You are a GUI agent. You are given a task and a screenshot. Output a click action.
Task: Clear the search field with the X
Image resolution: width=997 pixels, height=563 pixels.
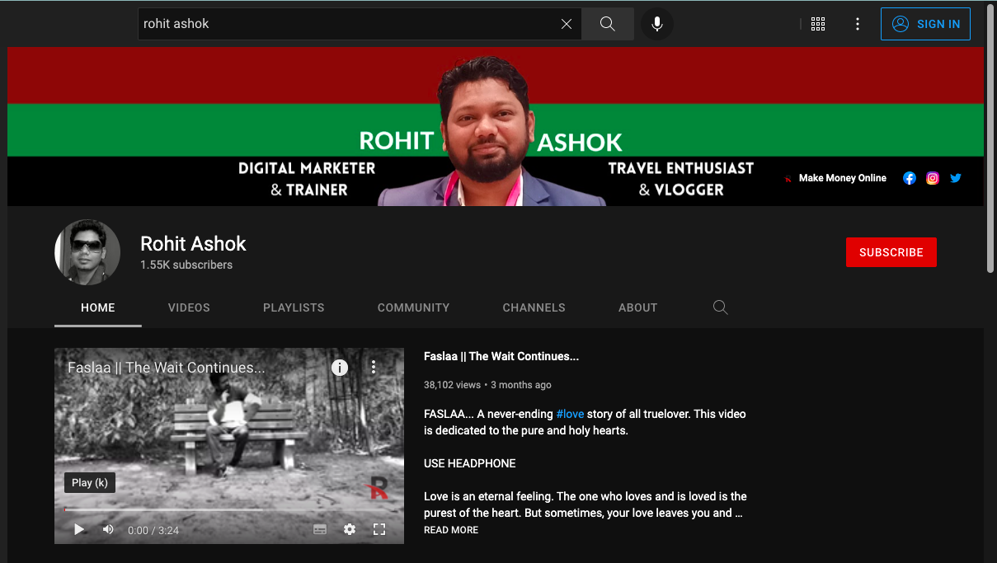[567, 23]
